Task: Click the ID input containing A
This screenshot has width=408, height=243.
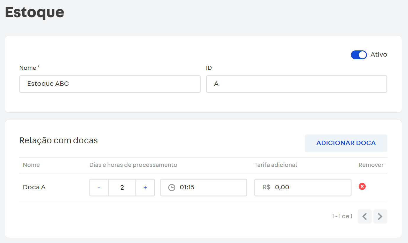Action: (297, 84)
